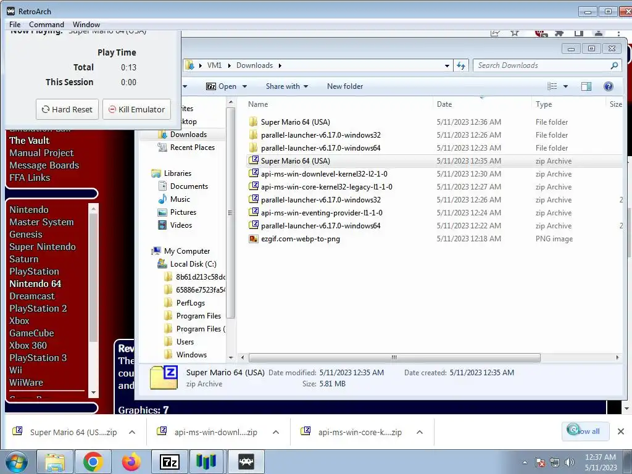
Task: Open the Chrome three-dot menu
Action: [618, 33]
